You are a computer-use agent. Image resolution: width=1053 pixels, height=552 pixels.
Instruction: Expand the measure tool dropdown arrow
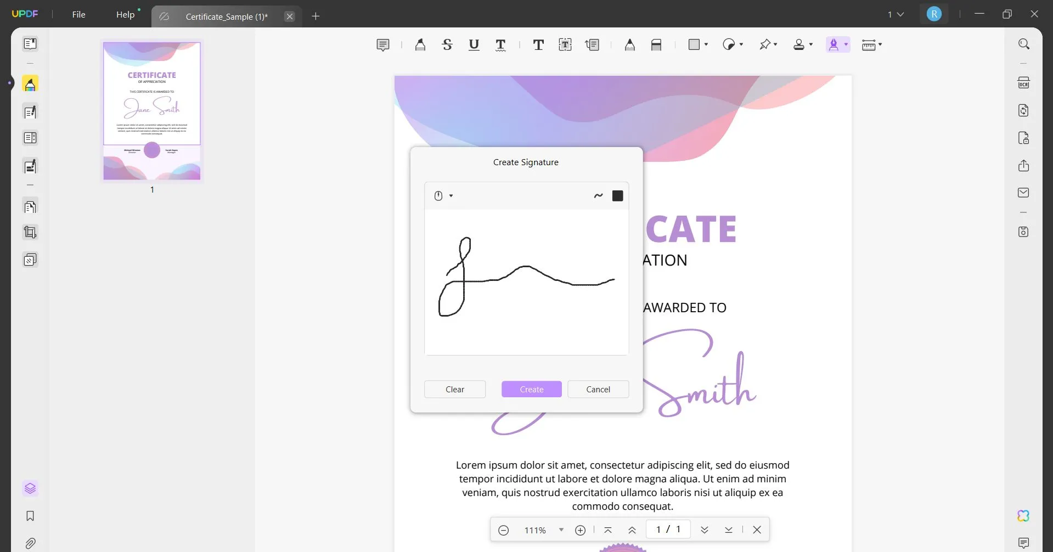880,44
